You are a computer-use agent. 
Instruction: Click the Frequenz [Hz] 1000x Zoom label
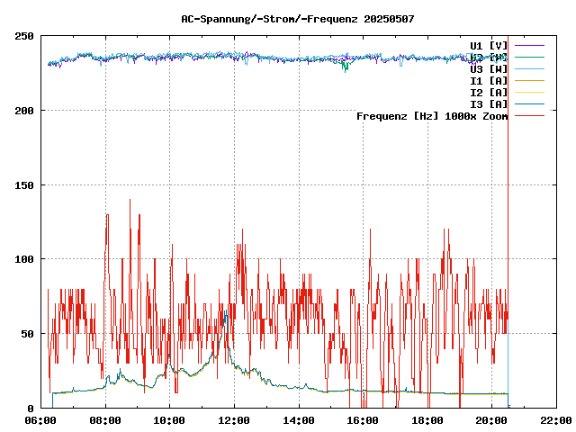(x=432, y=115)
